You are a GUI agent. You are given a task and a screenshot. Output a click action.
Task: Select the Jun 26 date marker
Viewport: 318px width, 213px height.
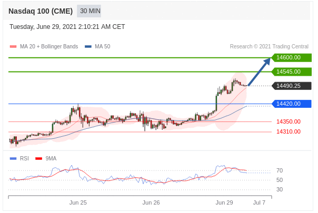click(x=151, y=202)
